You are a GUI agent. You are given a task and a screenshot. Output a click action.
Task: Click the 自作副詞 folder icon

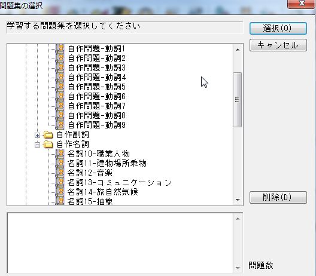pyautogui.click(x=48, y=135)
